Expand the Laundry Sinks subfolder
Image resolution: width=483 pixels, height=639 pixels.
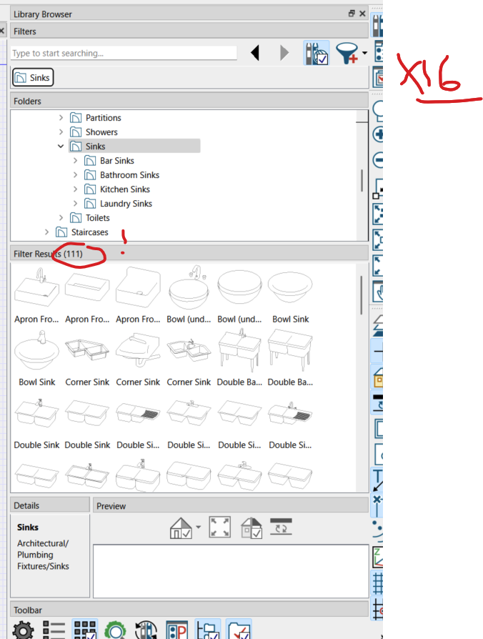click(x=75, y=204)
